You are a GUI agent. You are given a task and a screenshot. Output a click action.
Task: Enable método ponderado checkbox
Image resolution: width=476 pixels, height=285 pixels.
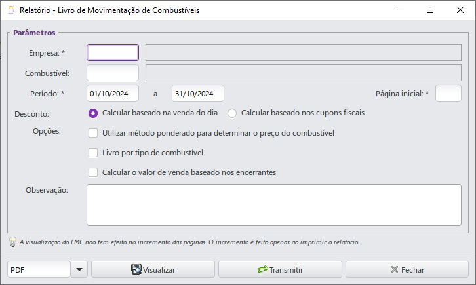93,133
